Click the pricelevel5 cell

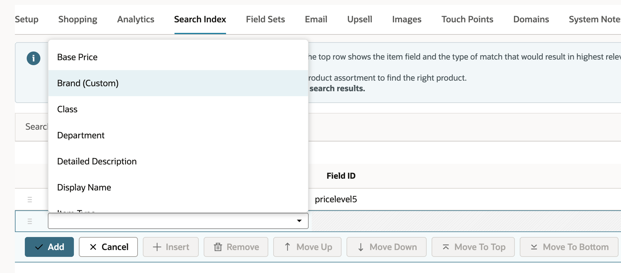click(x=336, y=199)
